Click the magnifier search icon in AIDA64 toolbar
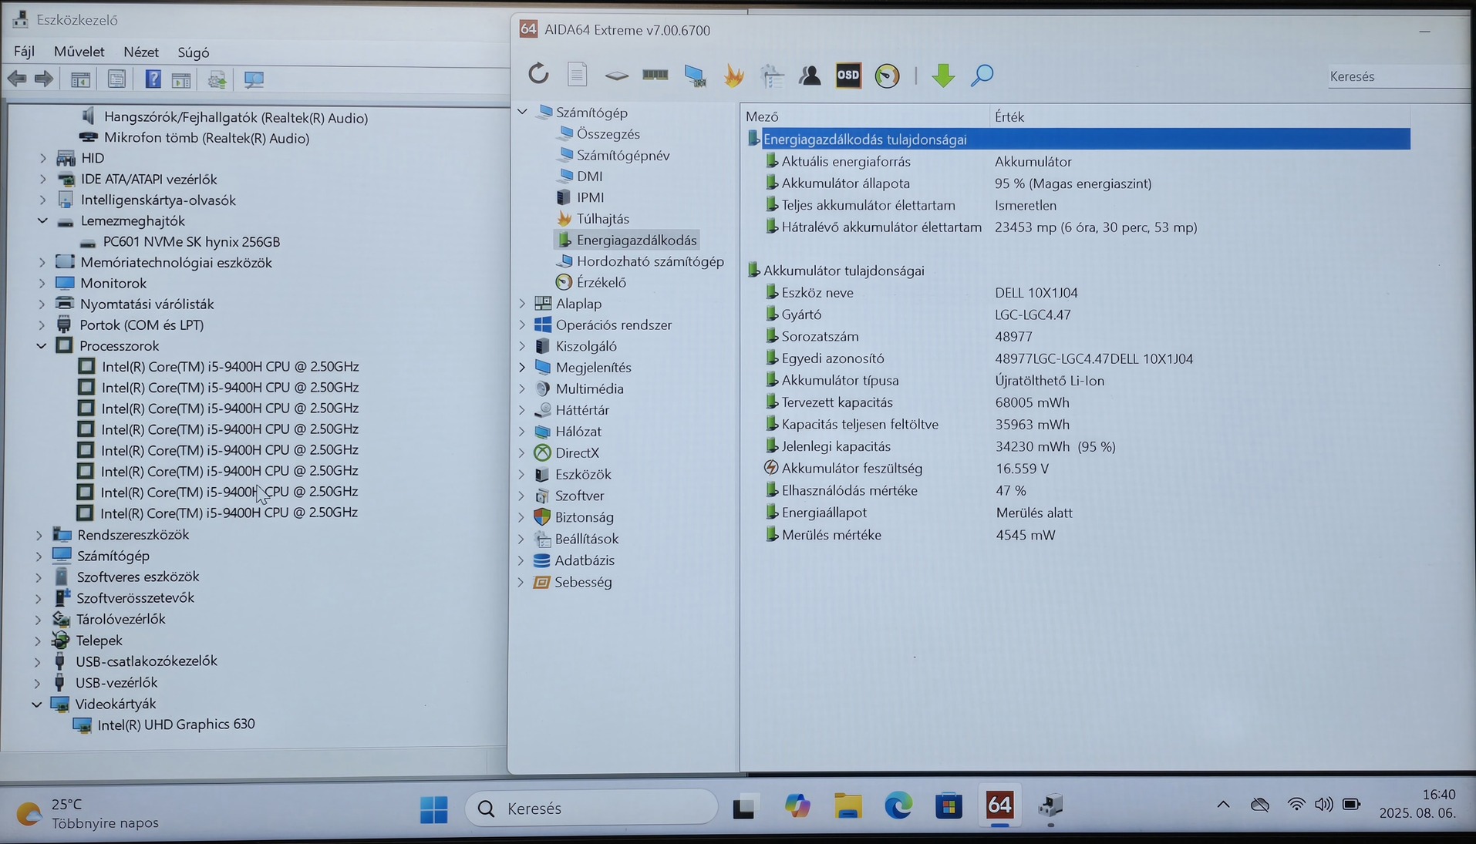This screenshot has width=1476, height=844. pyautogui.click(x=982, y=75)
